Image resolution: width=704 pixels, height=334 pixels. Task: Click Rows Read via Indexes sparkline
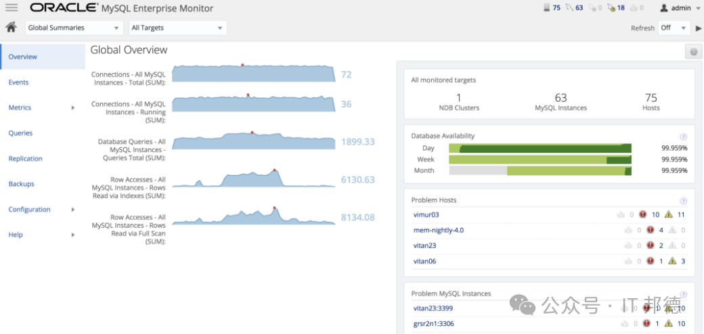[x=254, y=178]
